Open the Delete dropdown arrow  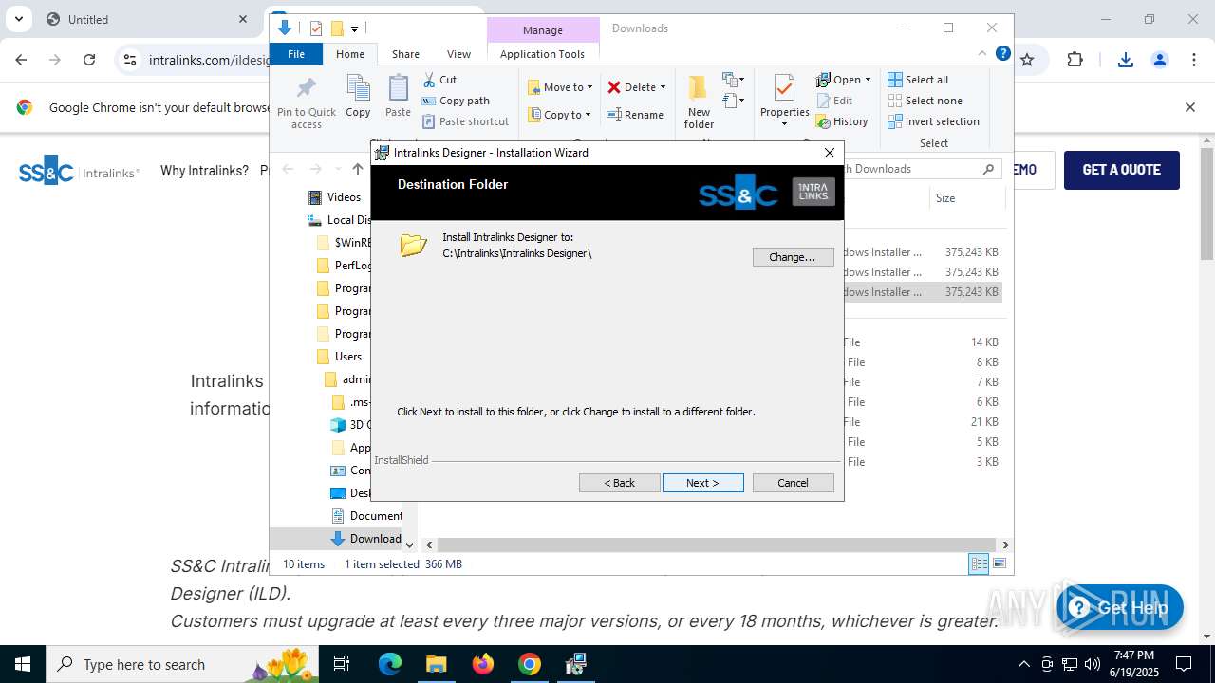click(x=663, y=87)
